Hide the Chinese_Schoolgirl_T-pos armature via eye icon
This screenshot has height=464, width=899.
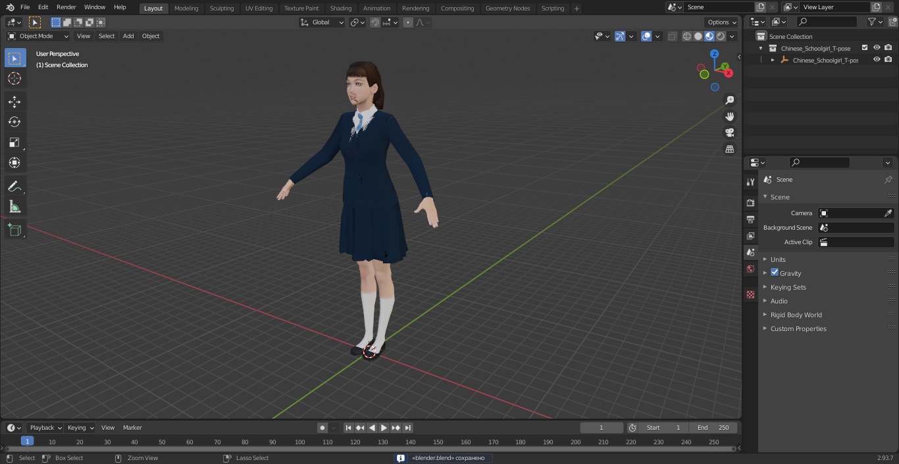[877, 60]
